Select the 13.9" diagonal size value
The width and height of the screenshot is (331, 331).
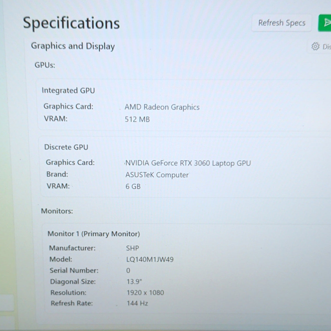tap(134, 281)
